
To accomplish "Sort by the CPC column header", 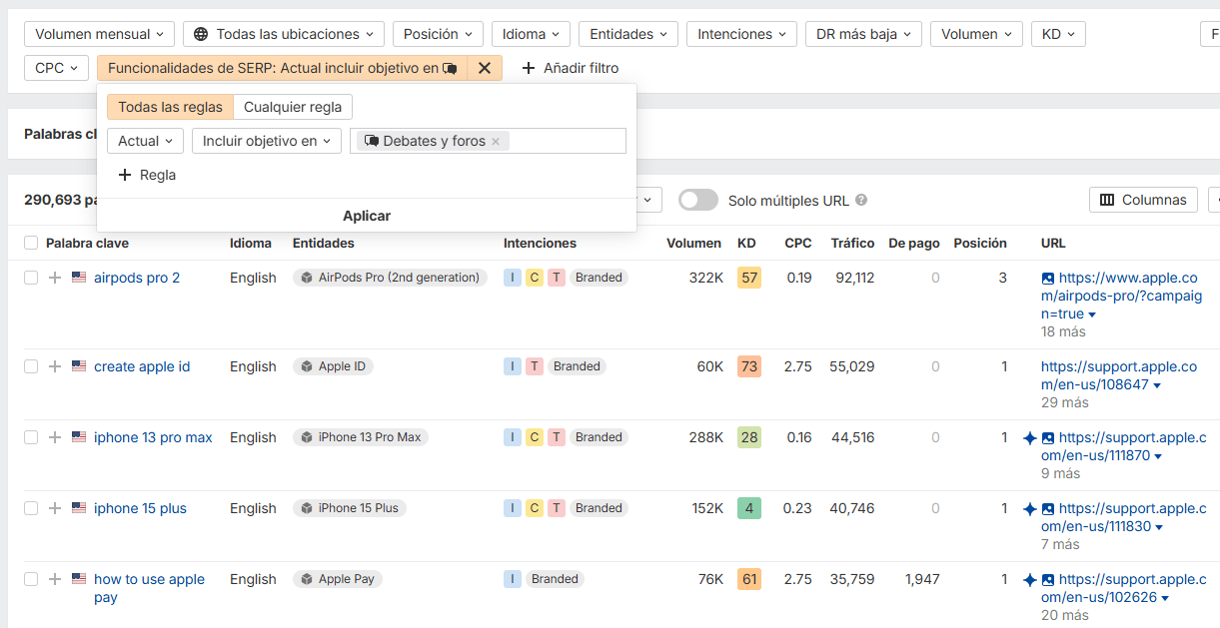I will [x=798, y=243].
